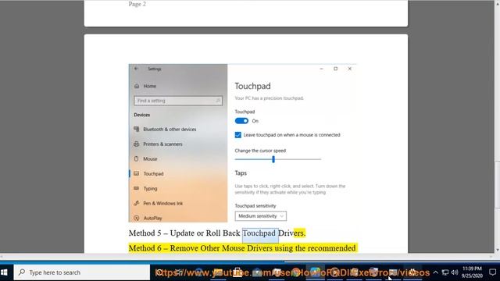500x281 pixels.
Task: Click the Home icon in Settings sidebar
Action: point(137,86)
